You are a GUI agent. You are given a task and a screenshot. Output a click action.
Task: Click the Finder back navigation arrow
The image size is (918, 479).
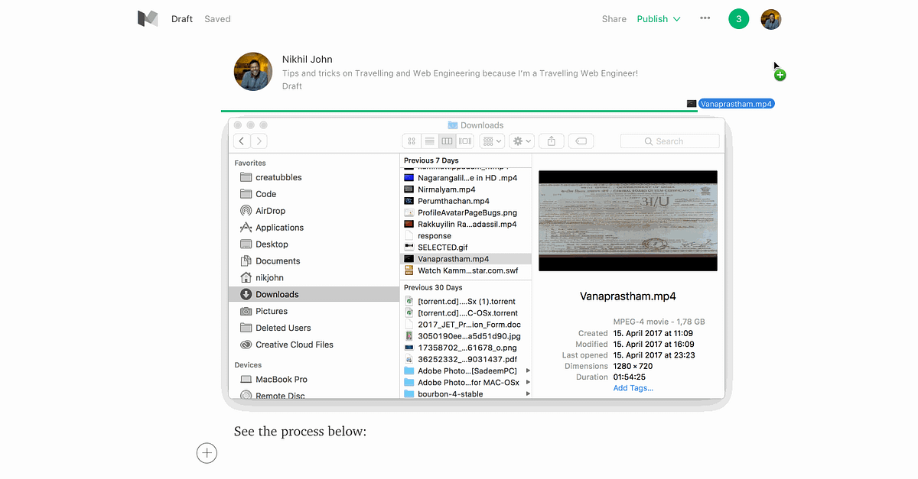(x=241, y=141)
